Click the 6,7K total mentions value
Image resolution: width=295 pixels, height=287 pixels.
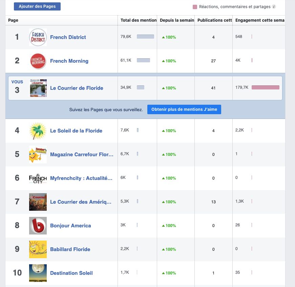click(x=125, y=154)
